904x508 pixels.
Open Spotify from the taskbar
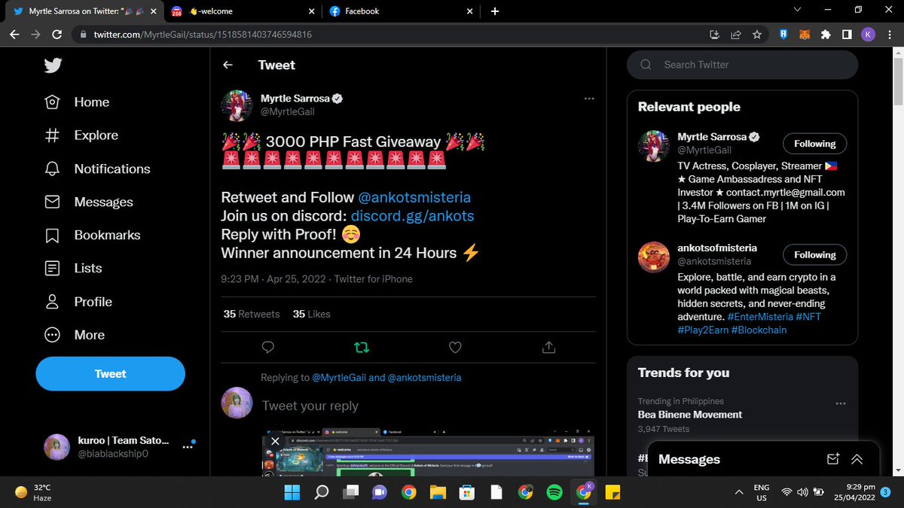[554, 492]
